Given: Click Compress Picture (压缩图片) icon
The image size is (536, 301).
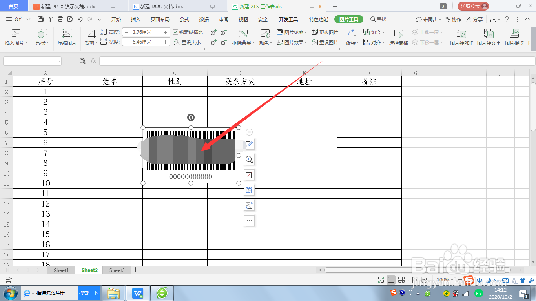Looking at the screenshot, I should [67, 34].
